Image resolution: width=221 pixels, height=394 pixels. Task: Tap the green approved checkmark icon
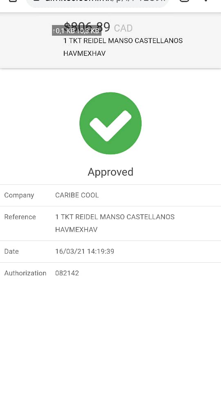click(110, 123)
